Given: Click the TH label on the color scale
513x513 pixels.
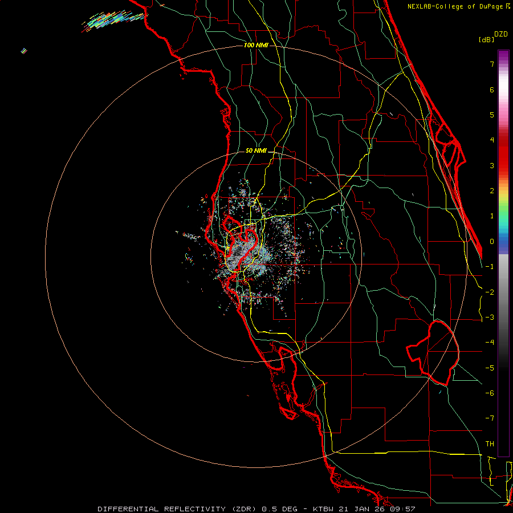Looking at the screenshot, I should pyautogui.click(x=490, y=444).
